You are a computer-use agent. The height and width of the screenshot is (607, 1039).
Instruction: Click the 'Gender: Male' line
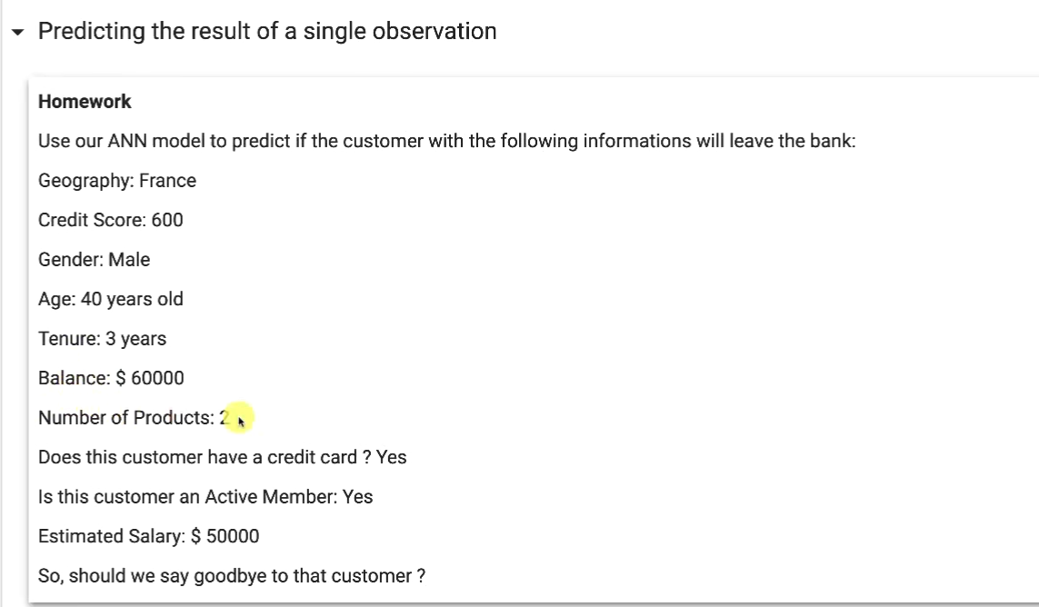pos(94,260)
